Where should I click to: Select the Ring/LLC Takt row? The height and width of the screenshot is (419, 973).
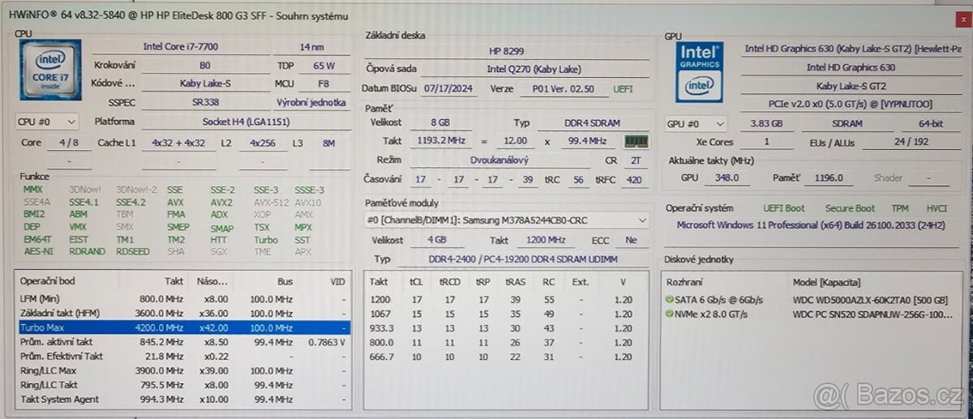point(184,385)
